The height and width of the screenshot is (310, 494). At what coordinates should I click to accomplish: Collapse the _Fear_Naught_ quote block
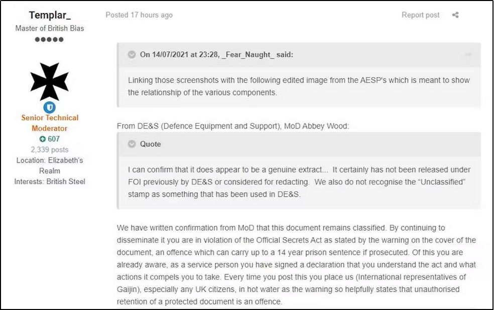[x=132, y=55]
